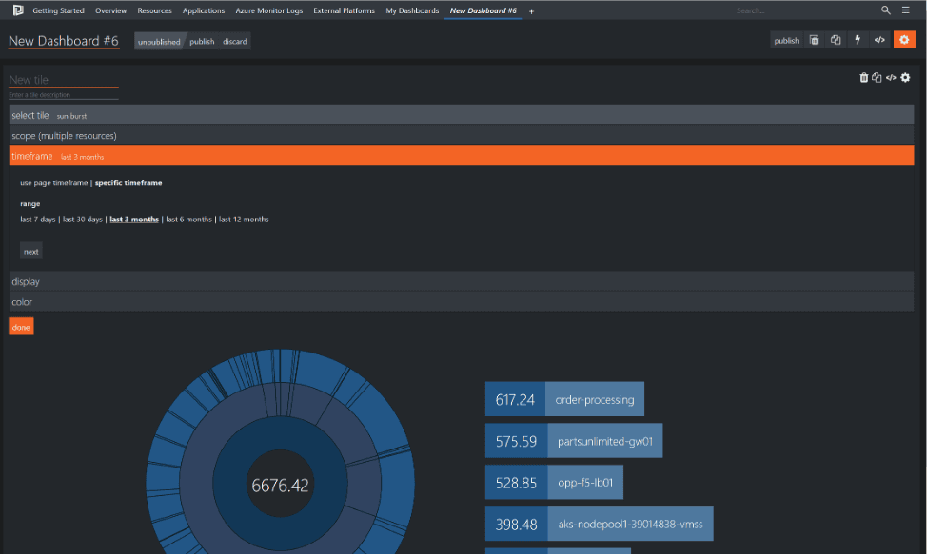Select last 30 days range
Screen dimensions: 927x554
tap(83, 219)
